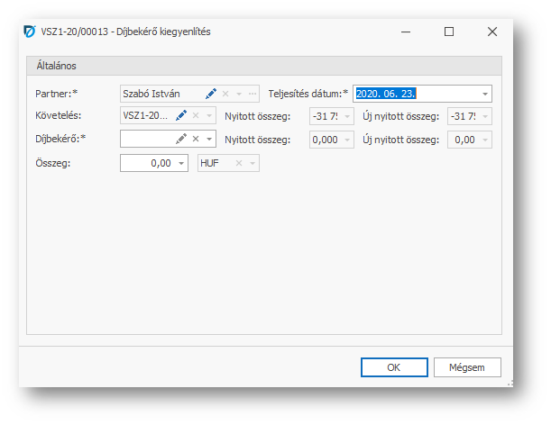This screenshot has width=551, height=425.
Task: Open the Összeg amount dropdown arrow
Action: [x=181, y=163]
